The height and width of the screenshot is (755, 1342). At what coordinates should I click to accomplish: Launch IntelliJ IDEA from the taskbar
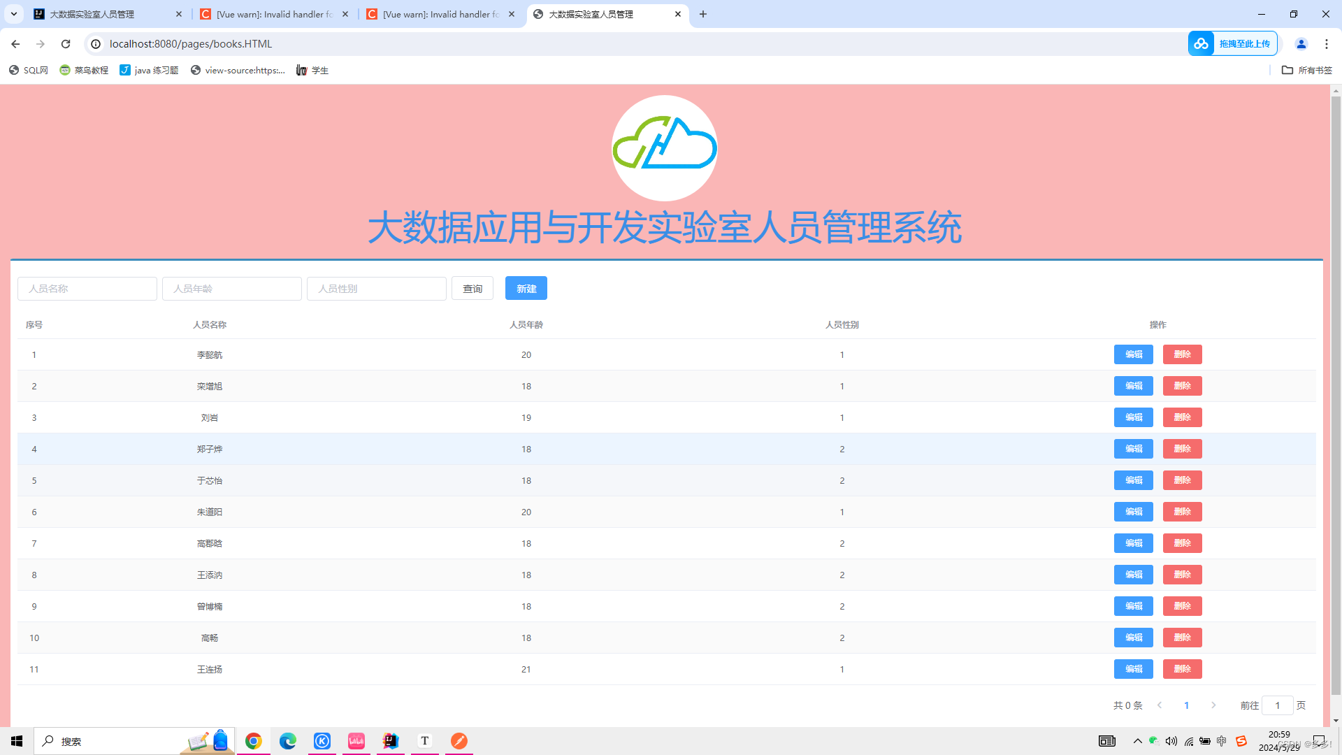click(390, 741)
